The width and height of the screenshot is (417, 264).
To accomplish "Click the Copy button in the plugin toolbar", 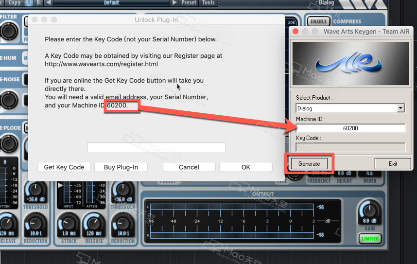I will tap(14, 3).
